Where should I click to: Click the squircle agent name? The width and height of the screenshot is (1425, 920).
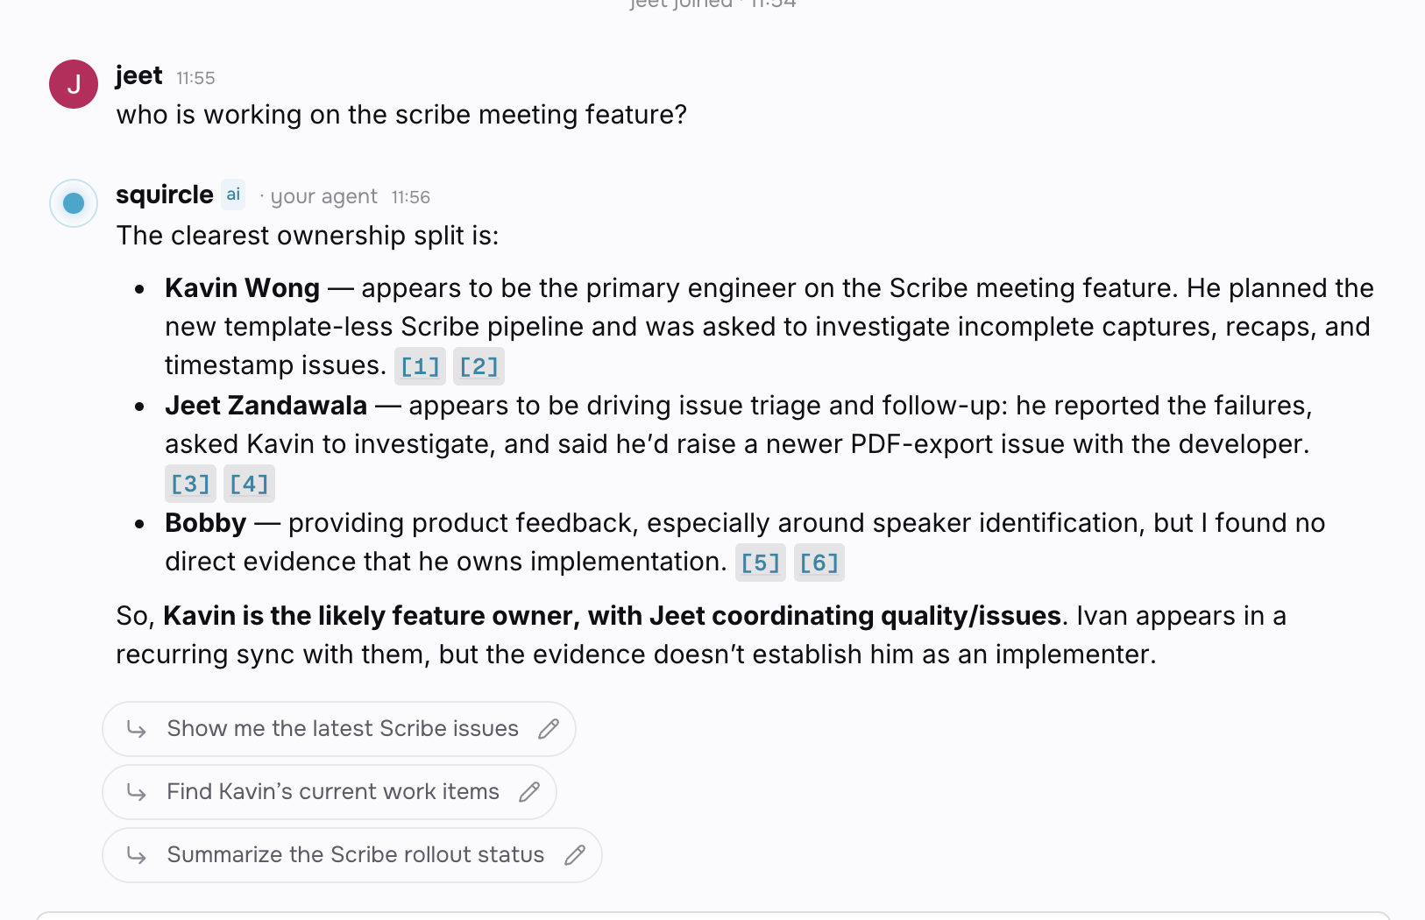(165, 195)
